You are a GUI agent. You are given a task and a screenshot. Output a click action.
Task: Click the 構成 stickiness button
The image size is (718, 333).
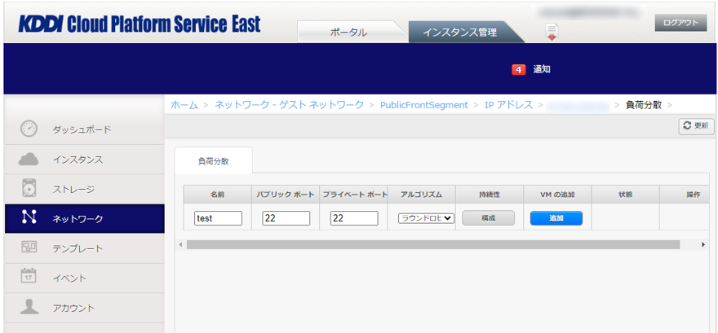click(488, 218)
